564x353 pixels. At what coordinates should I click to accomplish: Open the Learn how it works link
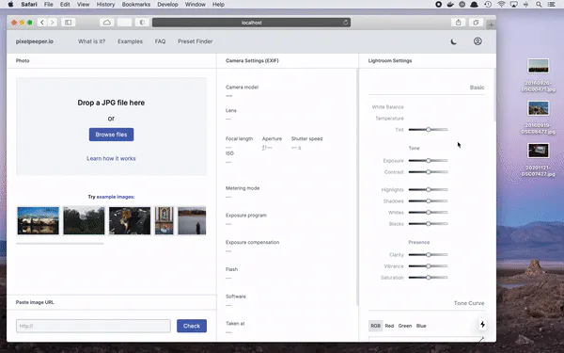pyautogui.click(x=111, y=158)
